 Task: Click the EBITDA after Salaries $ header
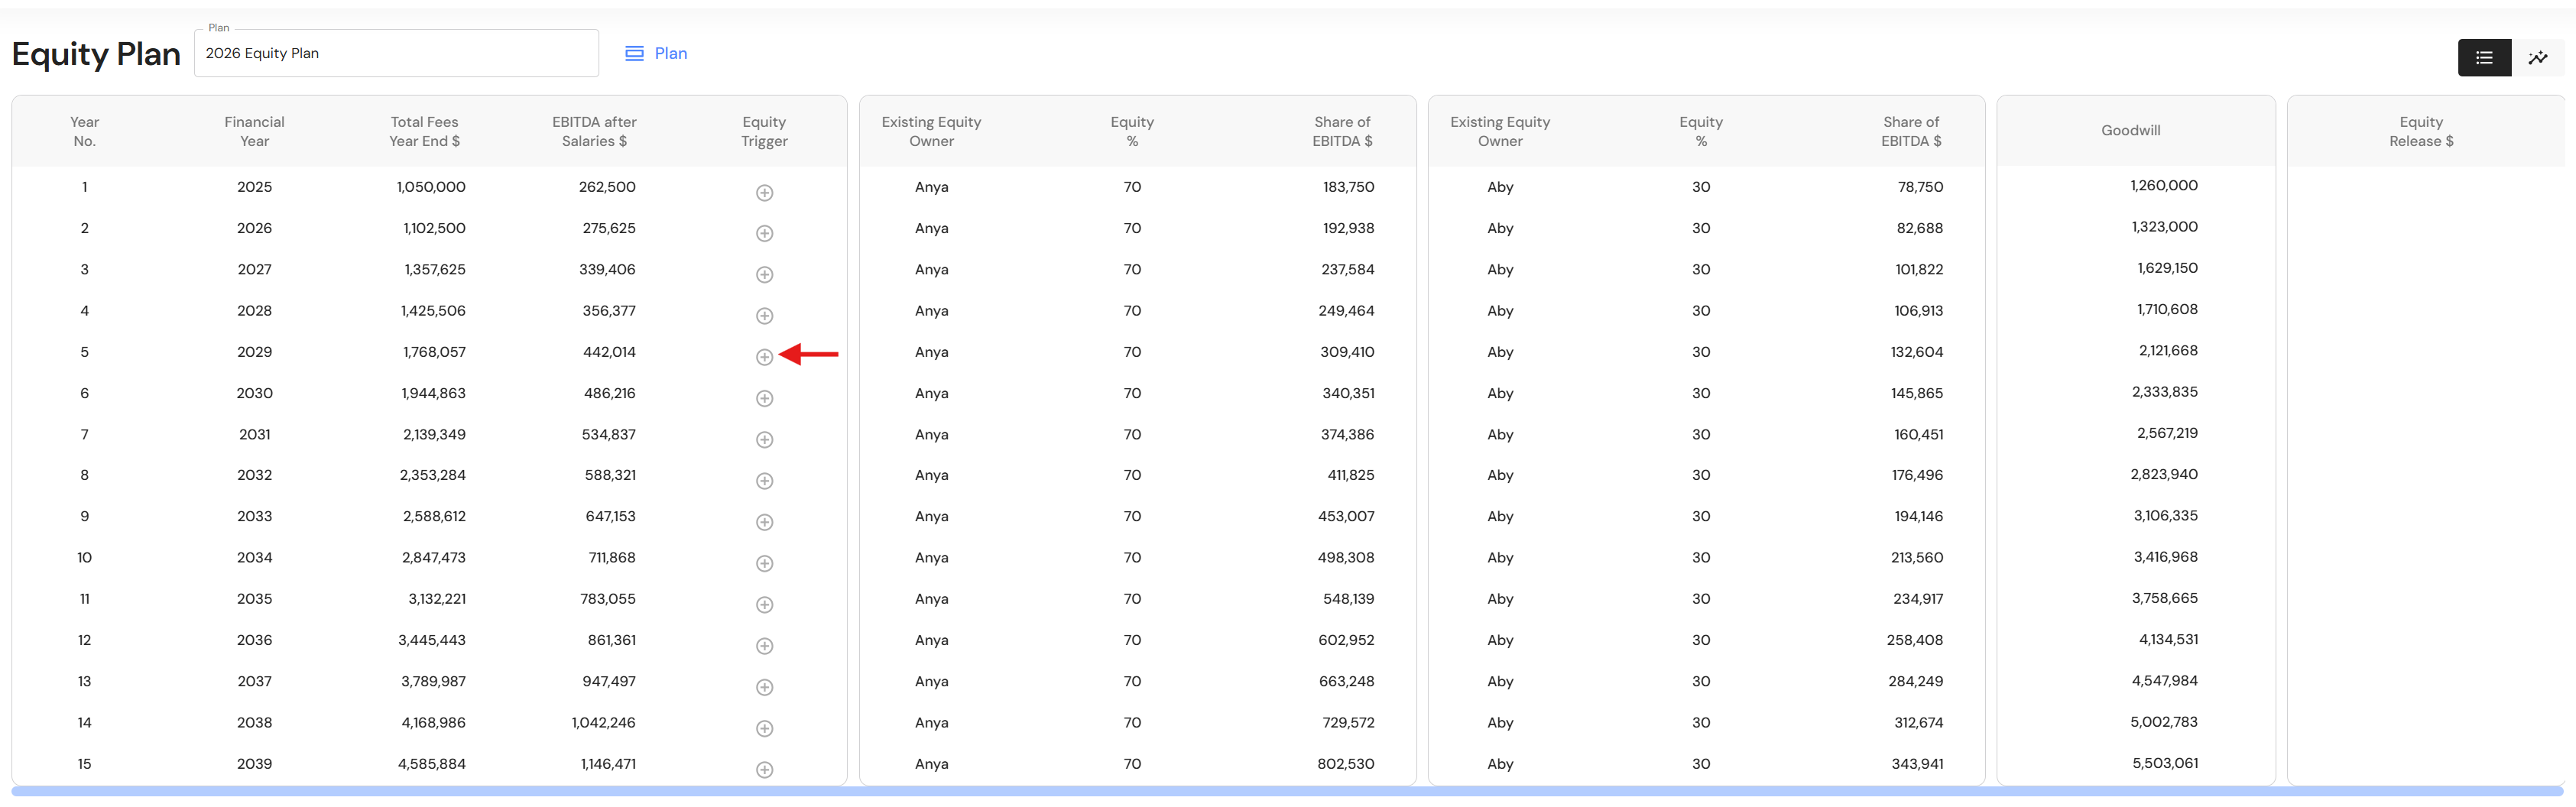594,131
